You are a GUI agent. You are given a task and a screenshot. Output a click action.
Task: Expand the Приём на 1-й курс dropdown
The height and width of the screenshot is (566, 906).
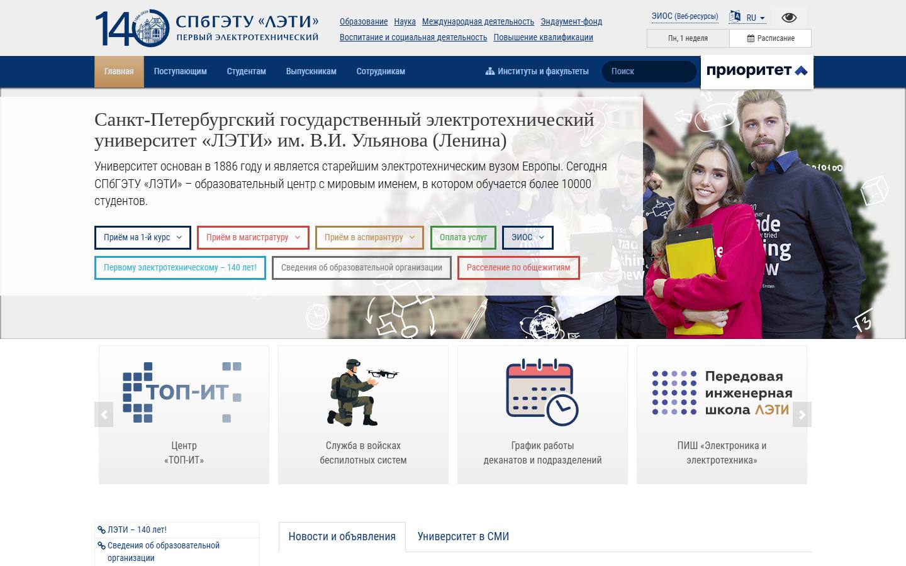143,238
